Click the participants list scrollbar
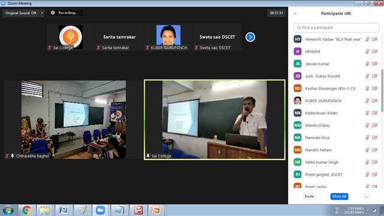384x216 pixels. (x=382, y=91)
